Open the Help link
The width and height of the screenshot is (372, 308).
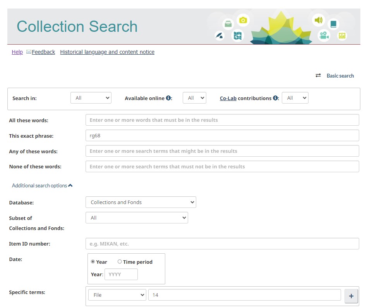coord(17,52)
